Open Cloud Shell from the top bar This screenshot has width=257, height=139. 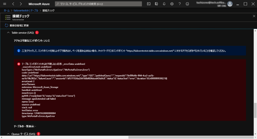149,4
